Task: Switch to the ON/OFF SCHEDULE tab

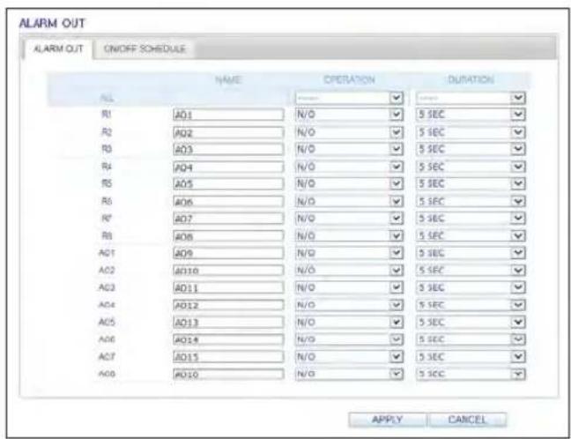Action: [x=145, y=49]
